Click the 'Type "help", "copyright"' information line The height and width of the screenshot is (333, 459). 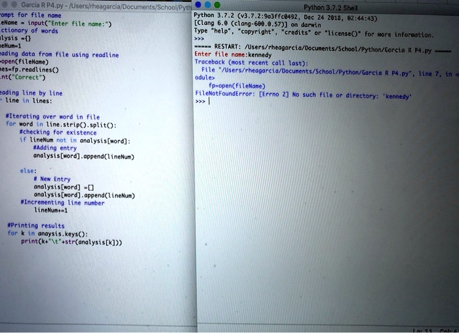[x=314, y=33]
